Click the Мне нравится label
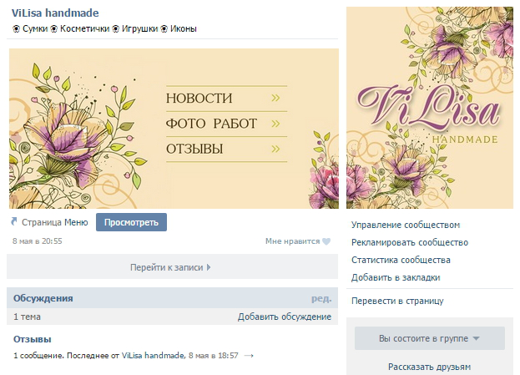520x375 pixels. click(x=292, y=241)
